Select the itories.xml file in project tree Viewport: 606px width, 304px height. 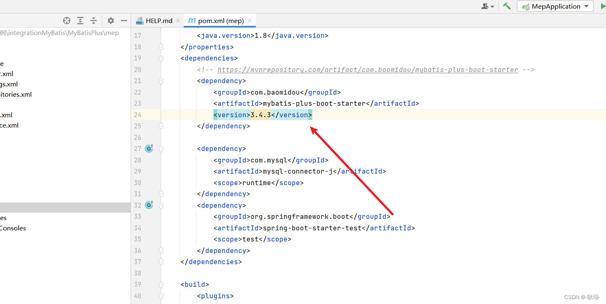[16, 95]
